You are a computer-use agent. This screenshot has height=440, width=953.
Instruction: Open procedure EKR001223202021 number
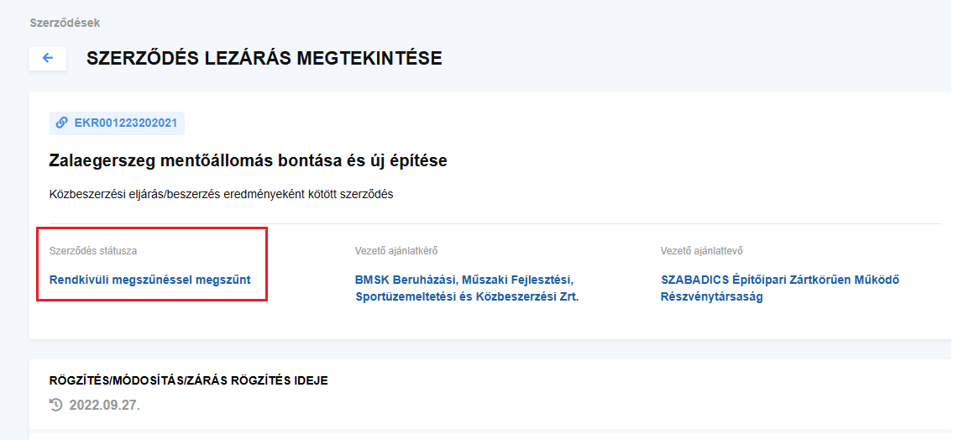point(125,123)
